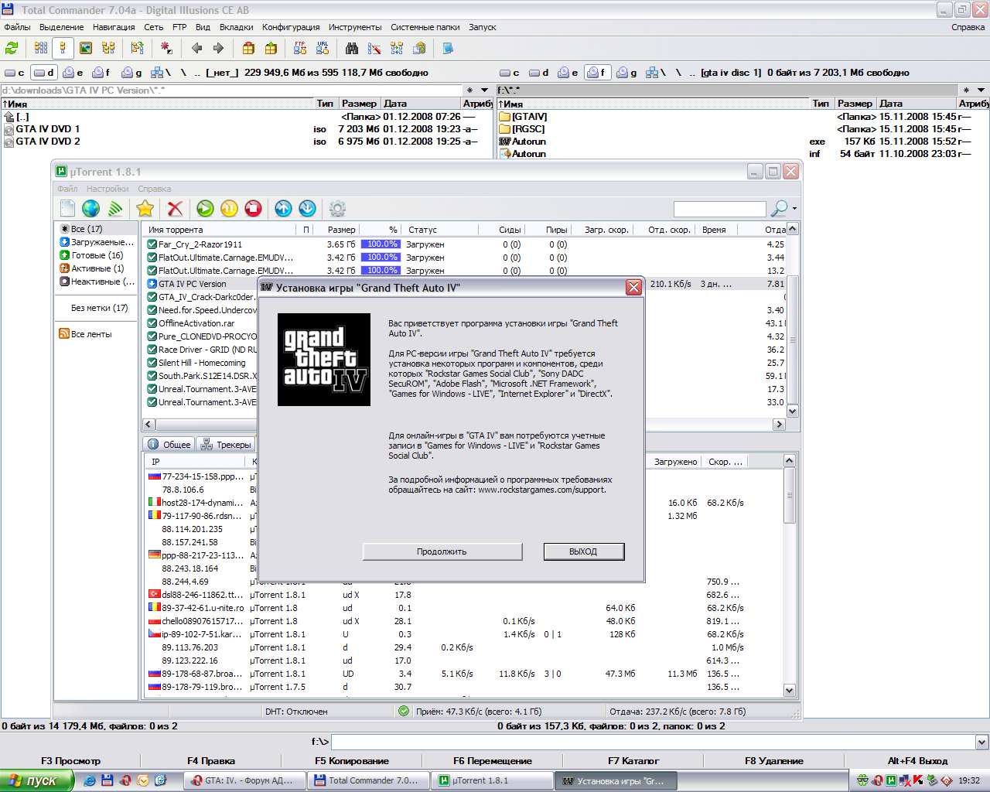
Task: Open right panel directory history arrow
Action: click(x=981, y=90)
